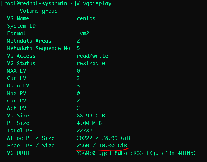Click the VG UUID string value
Screen dimensions: 207x162
(x=137, y=153)
